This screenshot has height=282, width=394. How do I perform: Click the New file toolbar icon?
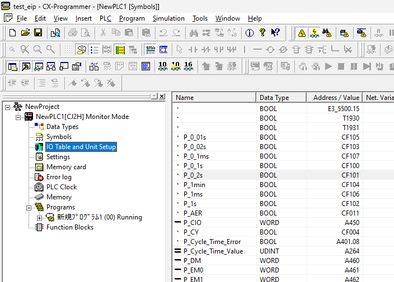pos(12,32)
